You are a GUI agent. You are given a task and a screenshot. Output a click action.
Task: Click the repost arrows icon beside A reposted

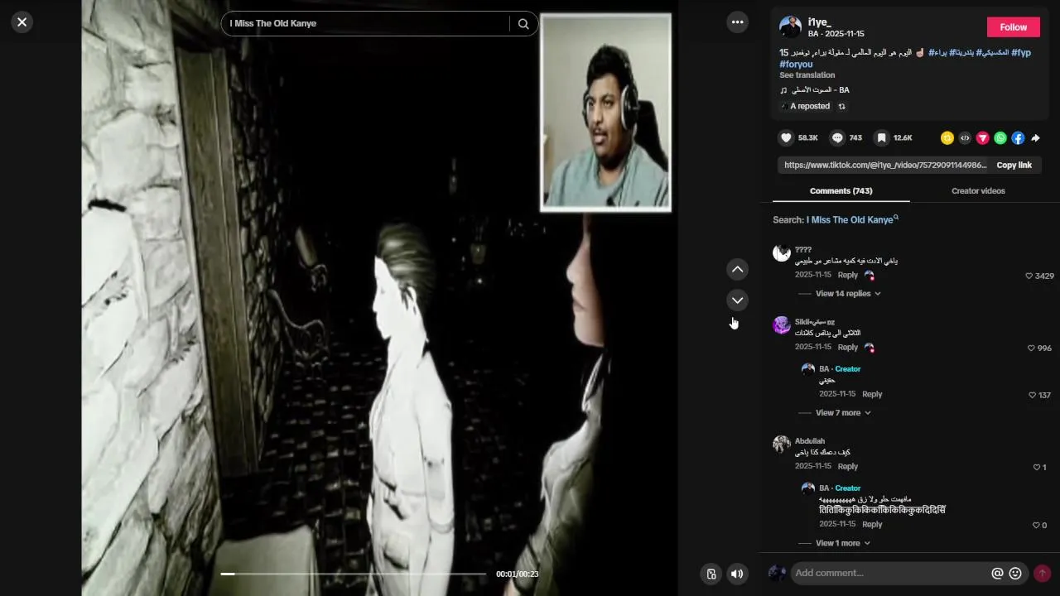point(842,107)
